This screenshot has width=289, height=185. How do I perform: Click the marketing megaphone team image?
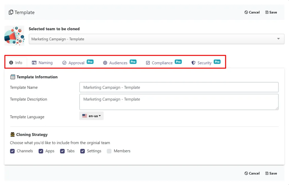14,35
